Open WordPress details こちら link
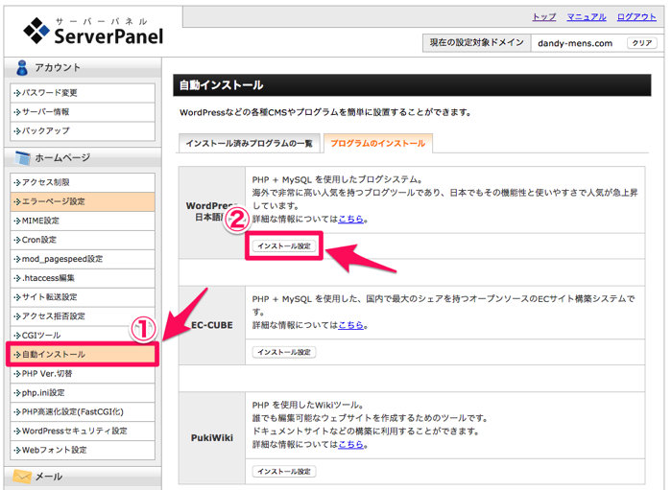The width and height of the screenshot is (672, 490). tap(350, 219)
